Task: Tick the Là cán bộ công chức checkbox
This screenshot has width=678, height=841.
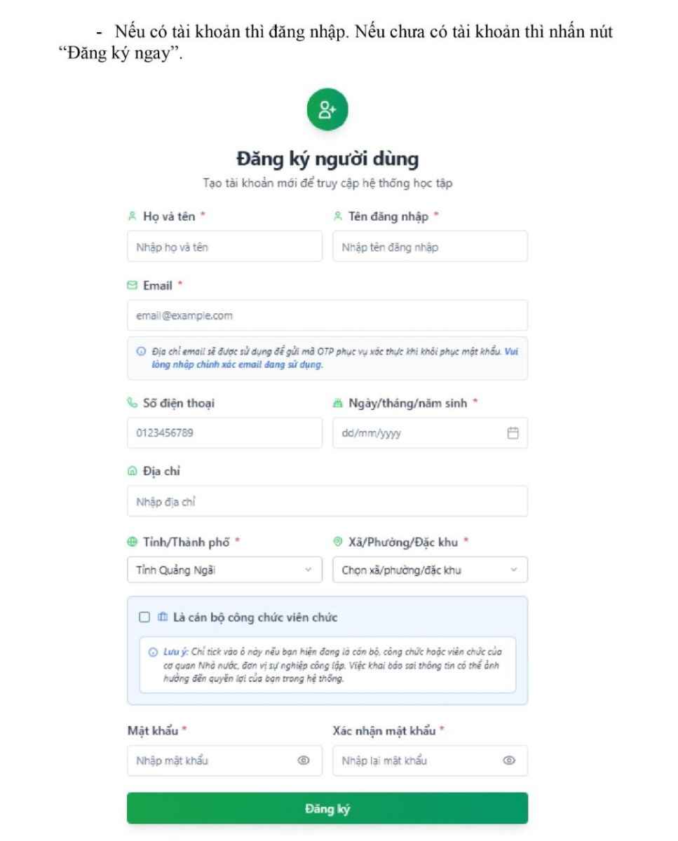Action: 144,617
